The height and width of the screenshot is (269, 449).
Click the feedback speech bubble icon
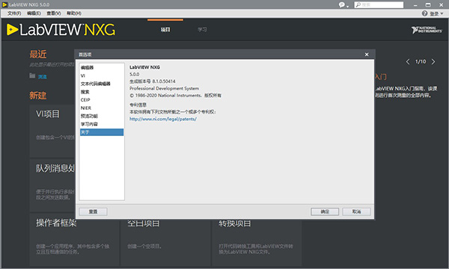coord(343,5)
